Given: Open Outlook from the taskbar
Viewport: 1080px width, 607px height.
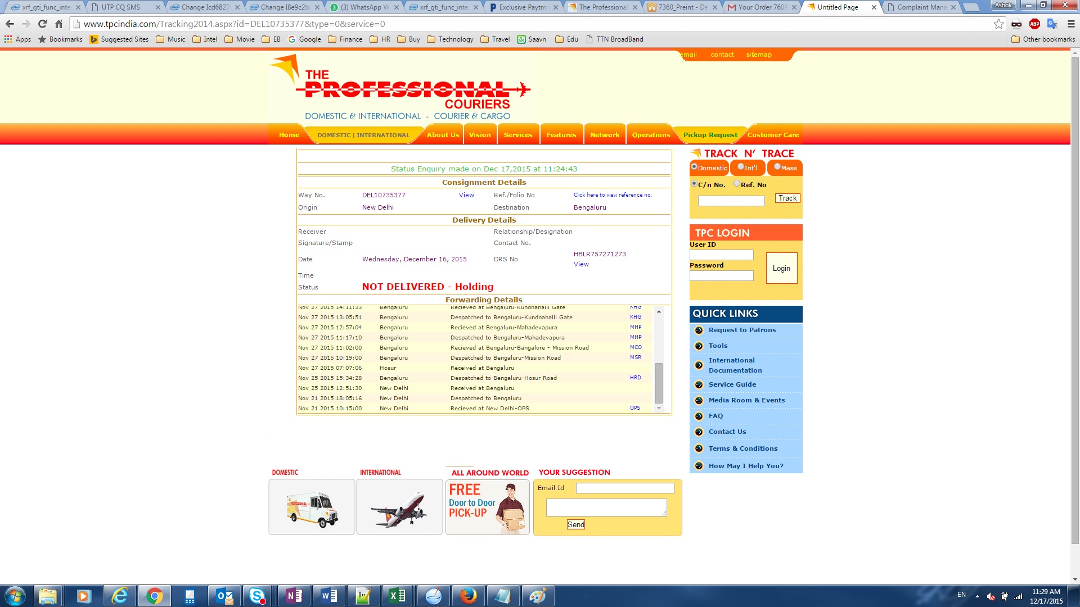Looking at the screenshot, I should pyautogui.click(x=224, y=596).
